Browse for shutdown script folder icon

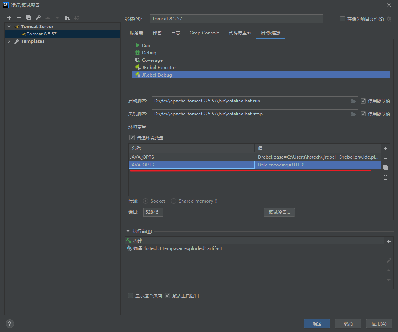tap(353, 114)
